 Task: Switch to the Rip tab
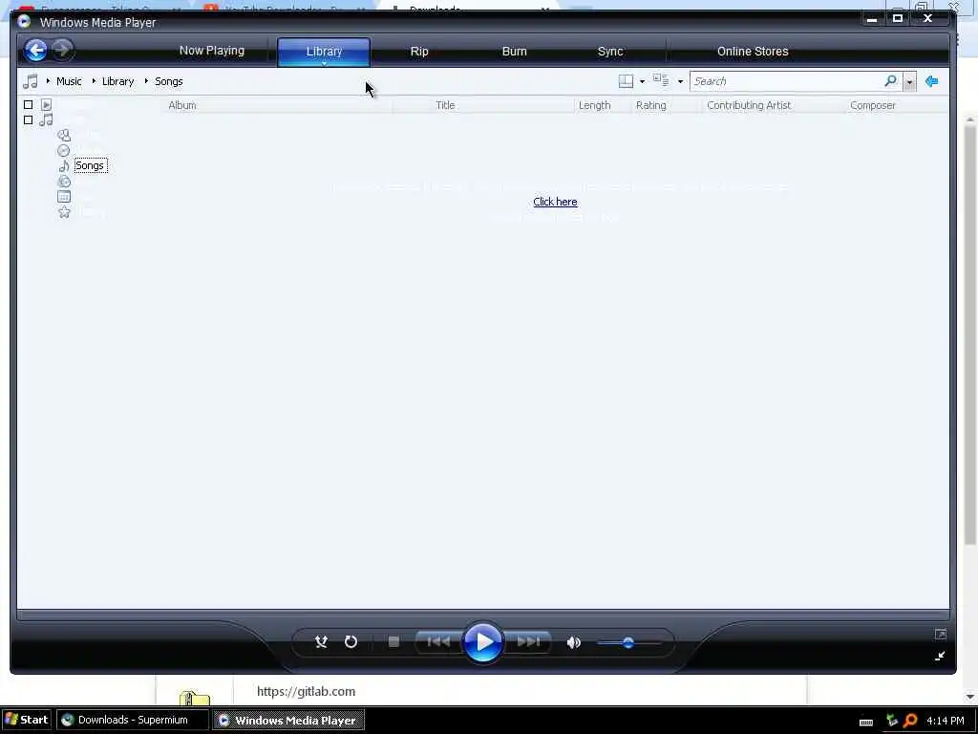pos(419,52)
